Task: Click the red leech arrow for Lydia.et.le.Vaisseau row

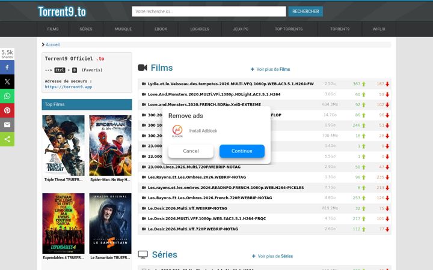Action: (387, 84)
